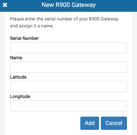The height and width of the screenshot is (135, 137).
Task: Click the instruction text about the serial number
Action: 64,22
